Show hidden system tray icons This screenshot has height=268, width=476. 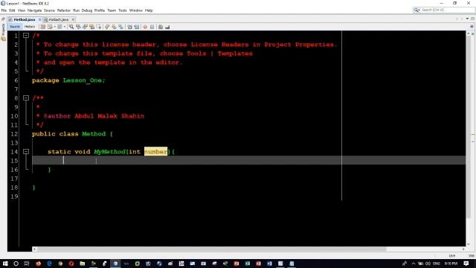click(x=414, y=264)
